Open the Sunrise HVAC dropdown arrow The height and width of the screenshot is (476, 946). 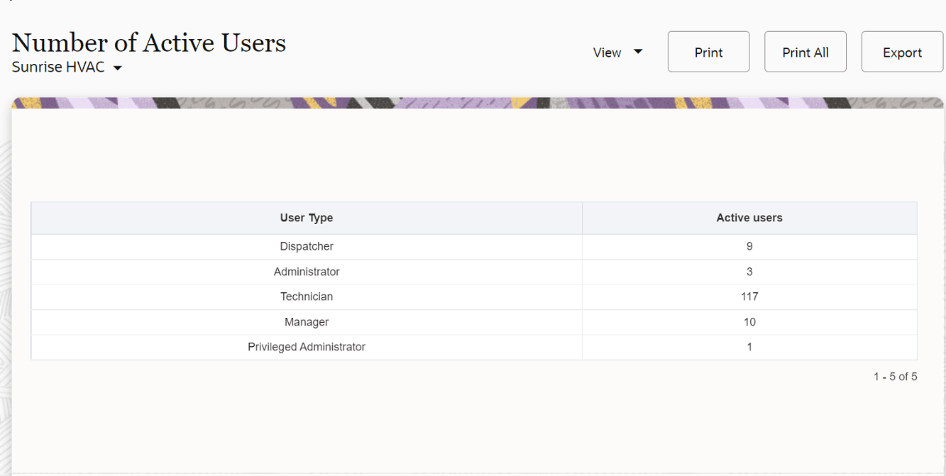point(118,68)
